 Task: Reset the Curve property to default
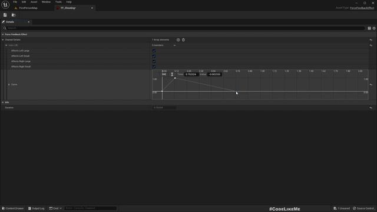pos(371,85)
